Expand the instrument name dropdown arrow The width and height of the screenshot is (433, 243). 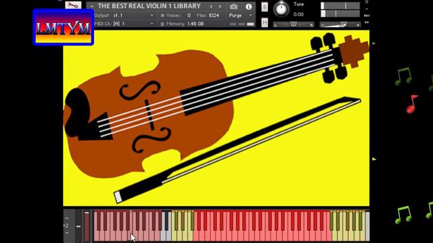click(92, 6)
